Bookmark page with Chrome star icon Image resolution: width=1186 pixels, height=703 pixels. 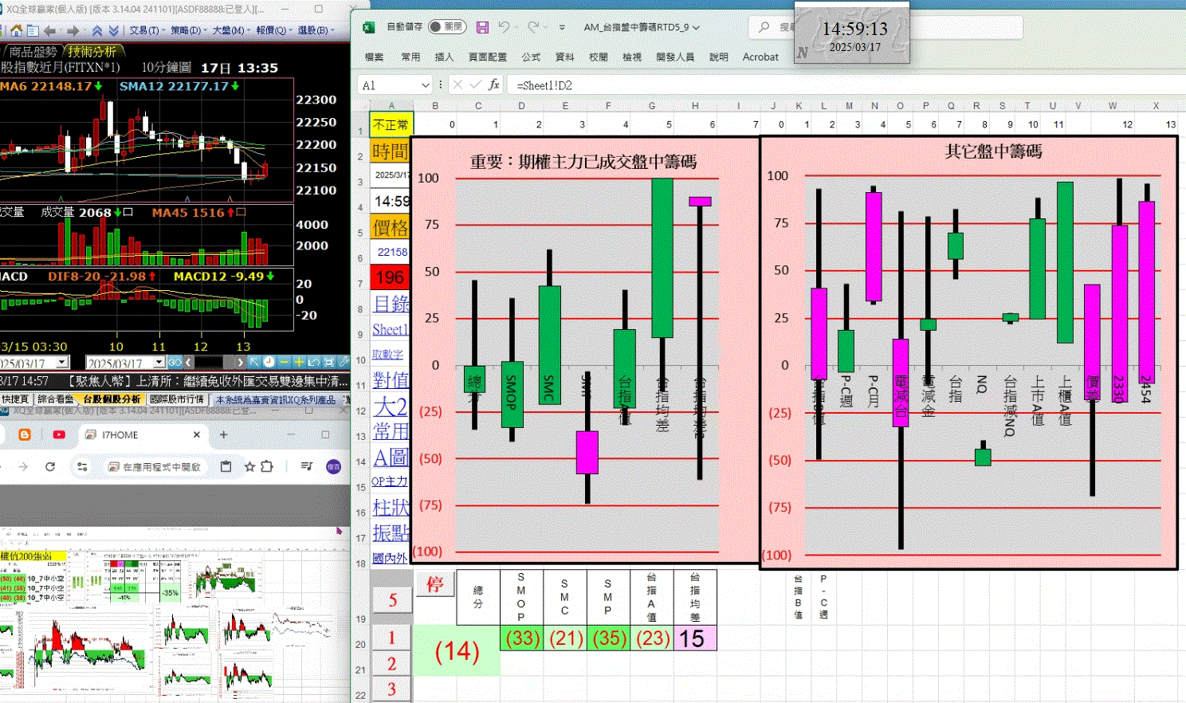point(249,467)
